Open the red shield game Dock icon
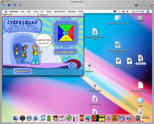The height and width of the screenshot is (124, 154). click(x=115, y=118)
